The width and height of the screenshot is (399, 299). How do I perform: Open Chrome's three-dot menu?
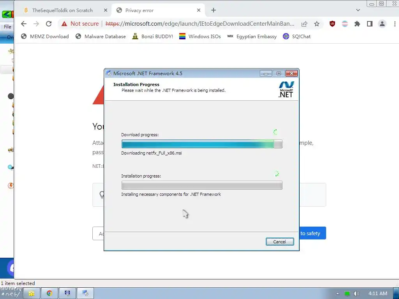tap(395, 24)
